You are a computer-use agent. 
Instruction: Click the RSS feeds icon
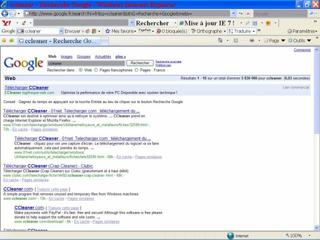click(235, 40)
